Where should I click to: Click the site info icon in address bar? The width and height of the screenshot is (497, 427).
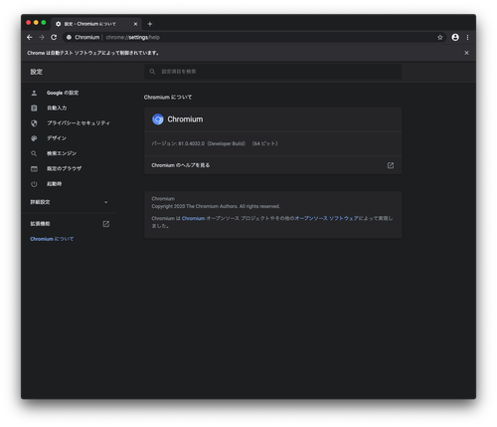pyautogui.click(x=69, y=38)
